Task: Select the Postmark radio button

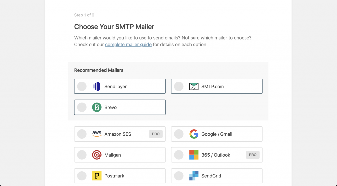Action: pyautogui.click(x=82, y=176)
